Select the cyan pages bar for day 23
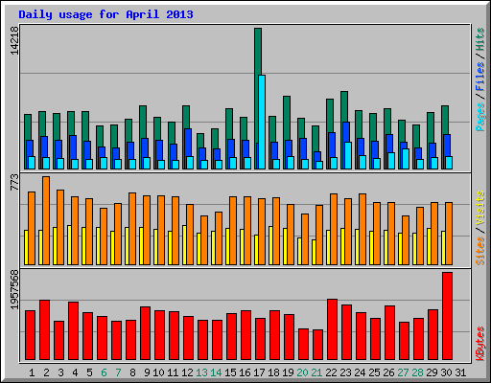The height and width of the screenshot is (383, 491). (x=348, y=155)
